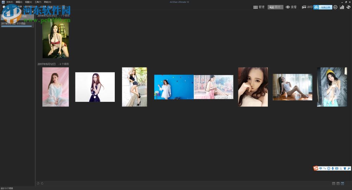The image size is (352, 190).
Task: Click Sogou microphone voice input icon
Action: pos(333,169)
